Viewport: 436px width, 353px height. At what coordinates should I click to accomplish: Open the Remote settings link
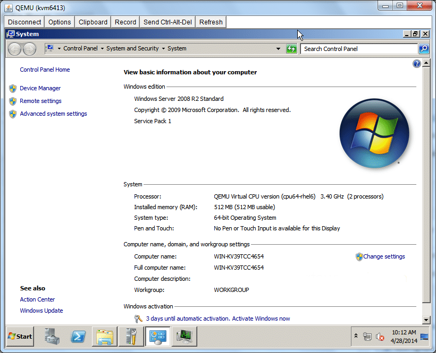(40, 101)
